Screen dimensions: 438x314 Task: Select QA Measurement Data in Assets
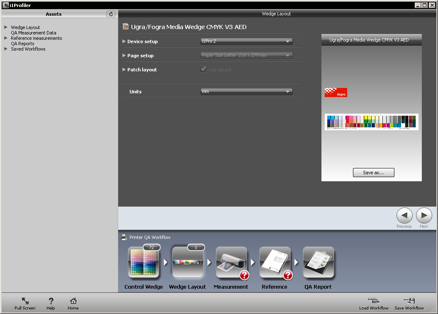coord(34,33)
